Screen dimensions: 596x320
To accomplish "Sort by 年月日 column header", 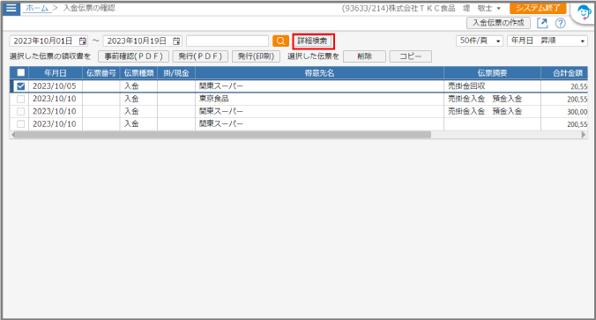I will [x=56, y=73].
